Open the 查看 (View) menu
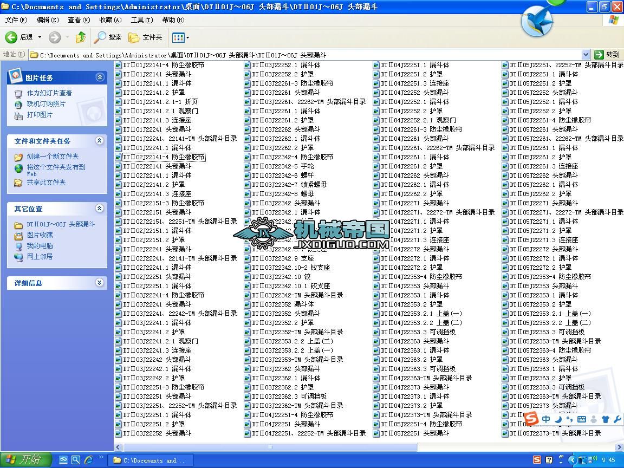 pyautogui.click(x=79, y=20)
